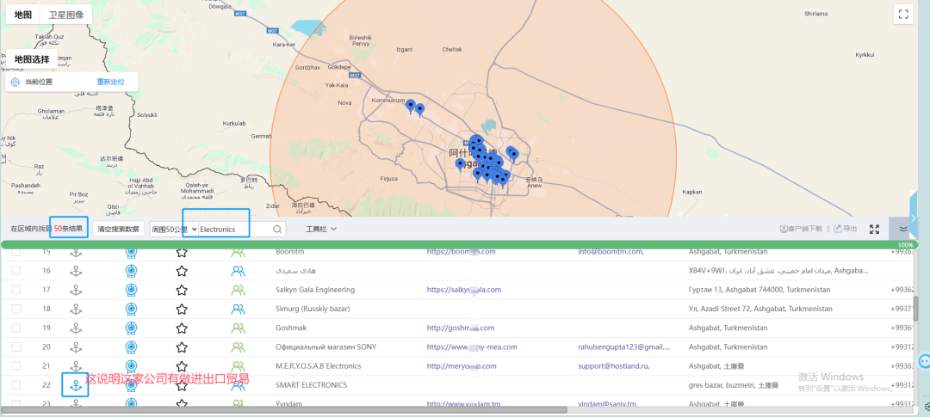The width and height of the screenshot is (930, 417).
Task: Click the address Гуртли 13, Ashgabat 744000
Action: point(759,290)
